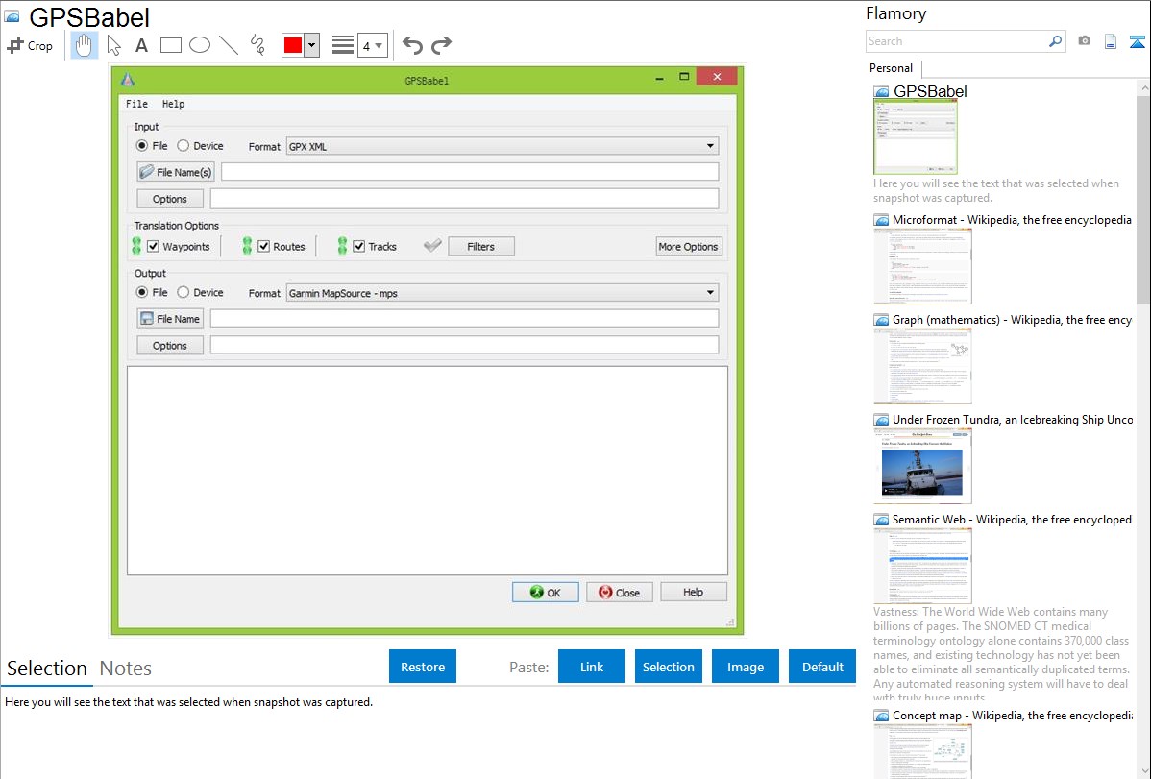Click the Paste Image button

click(x=746, y=667)
